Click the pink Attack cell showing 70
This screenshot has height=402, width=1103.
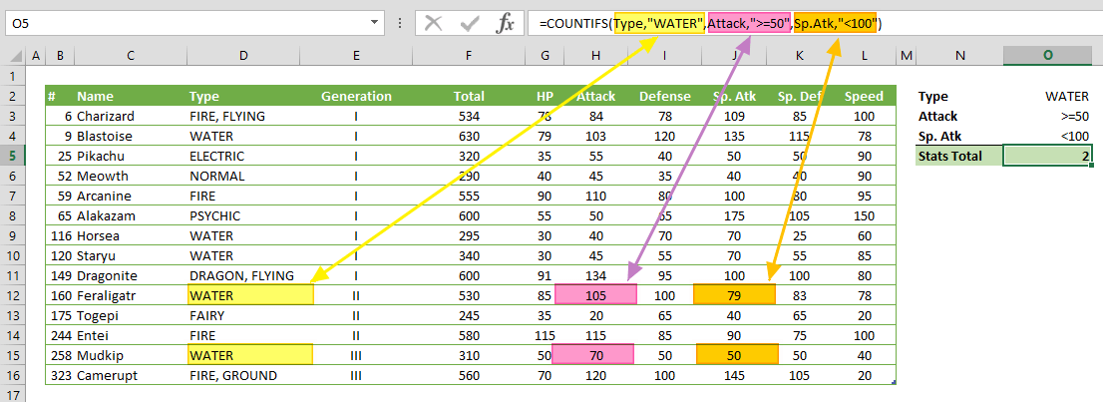(593, 355)
